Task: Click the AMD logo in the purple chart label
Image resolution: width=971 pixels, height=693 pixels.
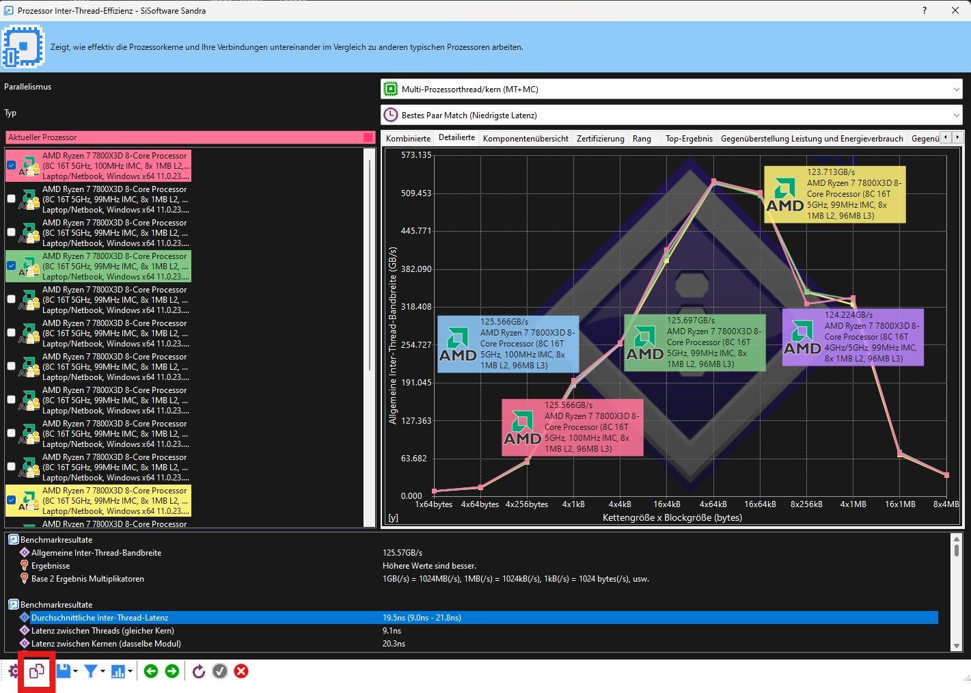Action: click(x=802, y=338)
